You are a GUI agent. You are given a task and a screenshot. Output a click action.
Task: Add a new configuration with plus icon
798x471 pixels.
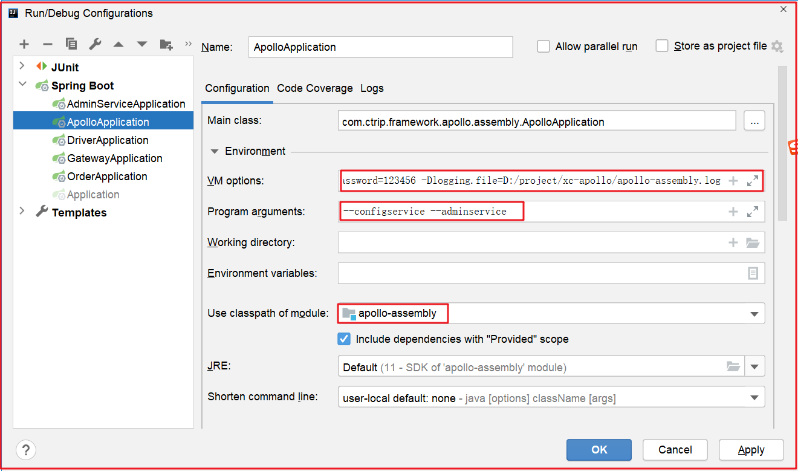24,44
